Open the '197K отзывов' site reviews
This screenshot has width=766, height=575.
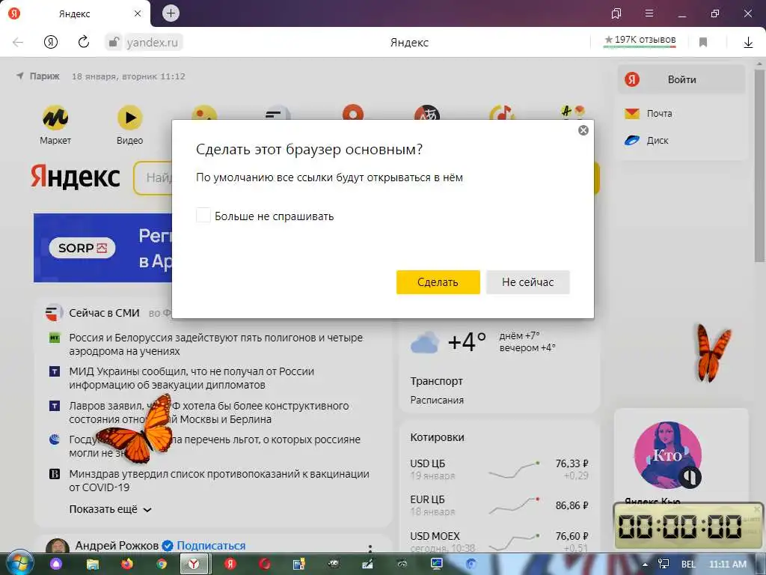[640, 40]
